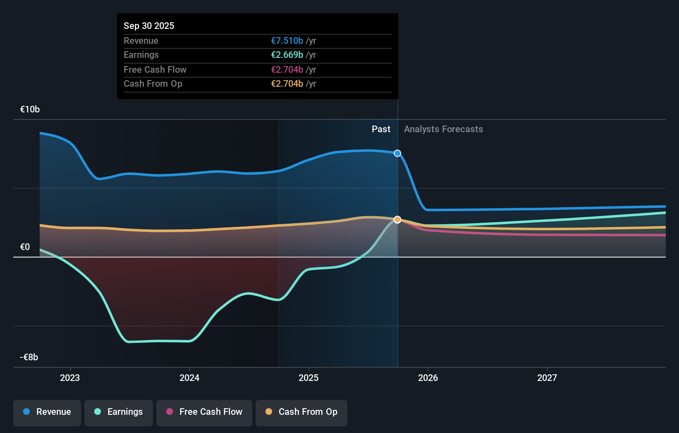Open the Analysts Forecasts section
Image resolution: width=679 pixels, height=433 pixels.
pyautogui.click(x=443, y=129)
